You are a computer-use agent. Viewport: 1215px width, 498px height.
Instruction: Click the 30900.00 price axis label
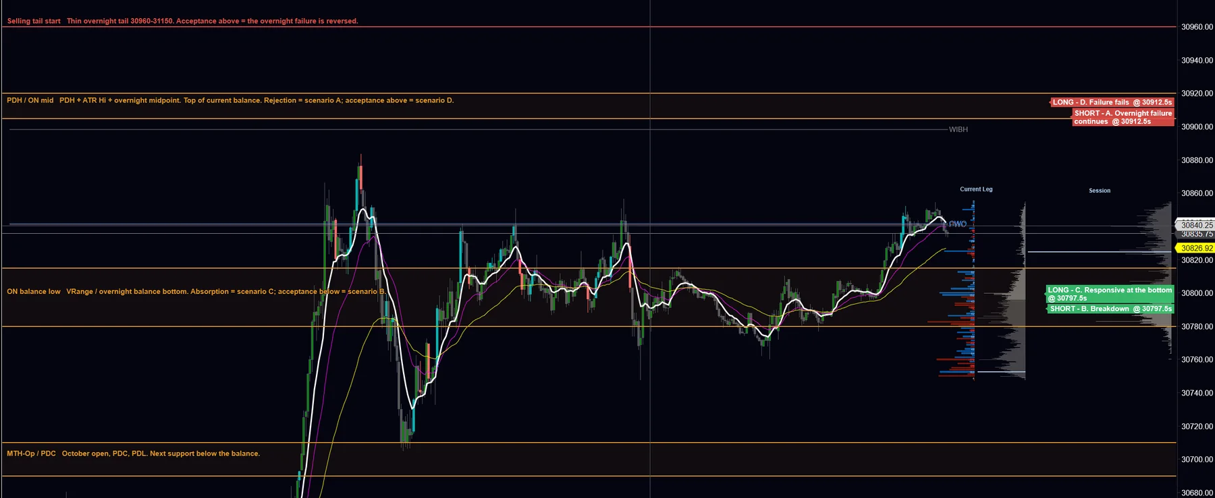[x=1197, y=127]
